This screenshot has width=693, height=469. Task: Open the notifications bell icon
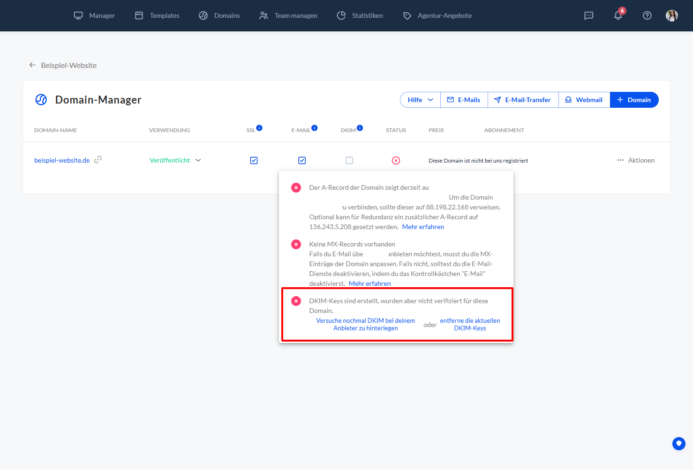618,15
